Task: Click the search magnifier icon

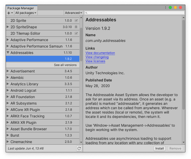Action: coord(86,13)
